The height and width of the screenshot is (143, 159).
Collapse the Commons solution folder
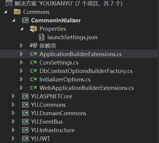click(x=5, y=12)
